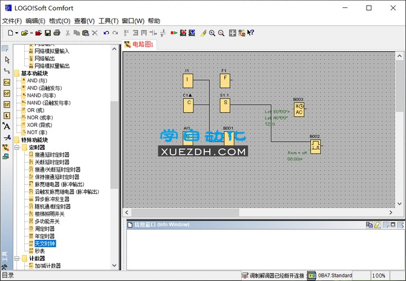Start simulation with the red-green play icon
406x281 pixels.
pos(174,33)
